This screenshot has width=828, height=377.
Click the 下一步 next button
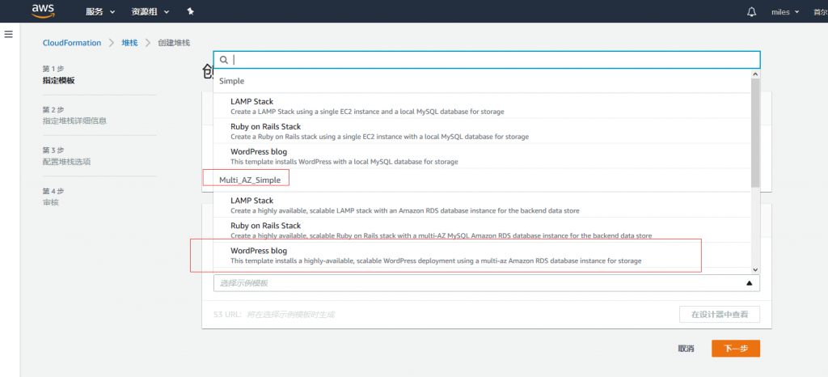pos(736,349)
